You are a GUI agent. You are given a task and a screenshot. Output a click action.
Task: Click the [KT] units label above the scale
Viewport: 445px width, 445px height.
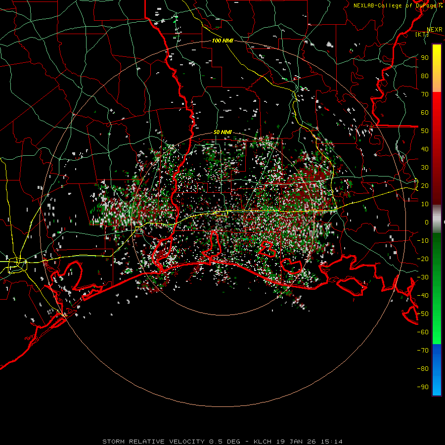[422, 35]
